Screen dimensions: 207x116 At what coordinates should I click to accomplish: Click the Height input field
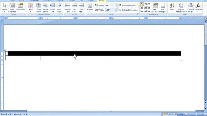point(110,5)
